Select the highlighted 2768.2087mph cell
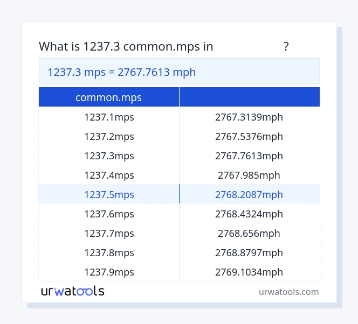Viewport: 358px width, 324px height. point(249,194)
